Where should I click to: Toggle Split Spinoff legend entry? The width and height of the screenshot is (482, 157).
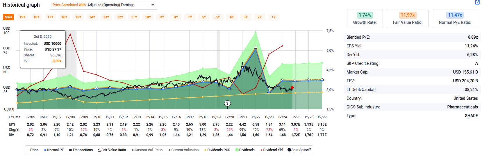click(x=299, y=150)
